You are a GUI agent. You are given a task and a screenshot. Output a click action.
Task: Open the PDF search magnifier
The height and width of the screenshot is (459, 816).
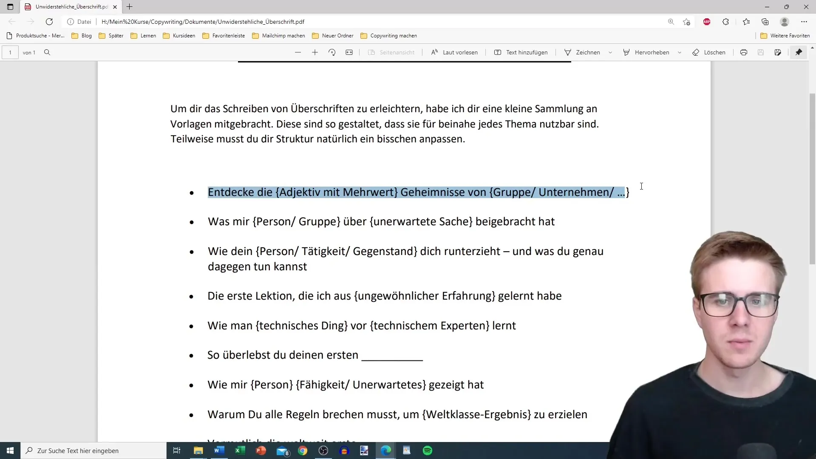[x=47, y=52]
